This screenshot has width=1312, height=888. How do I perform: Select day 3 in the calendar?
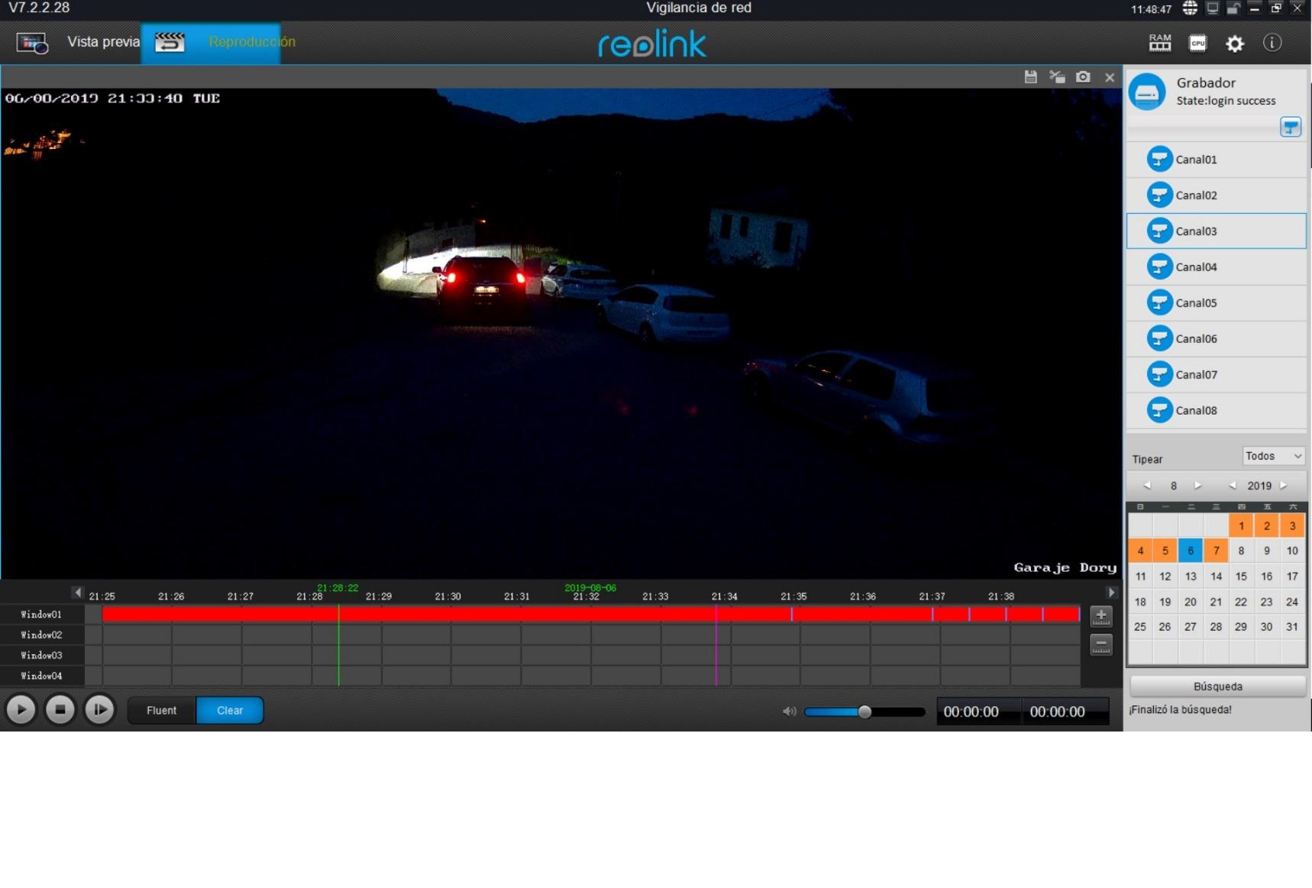(1292, 526)
